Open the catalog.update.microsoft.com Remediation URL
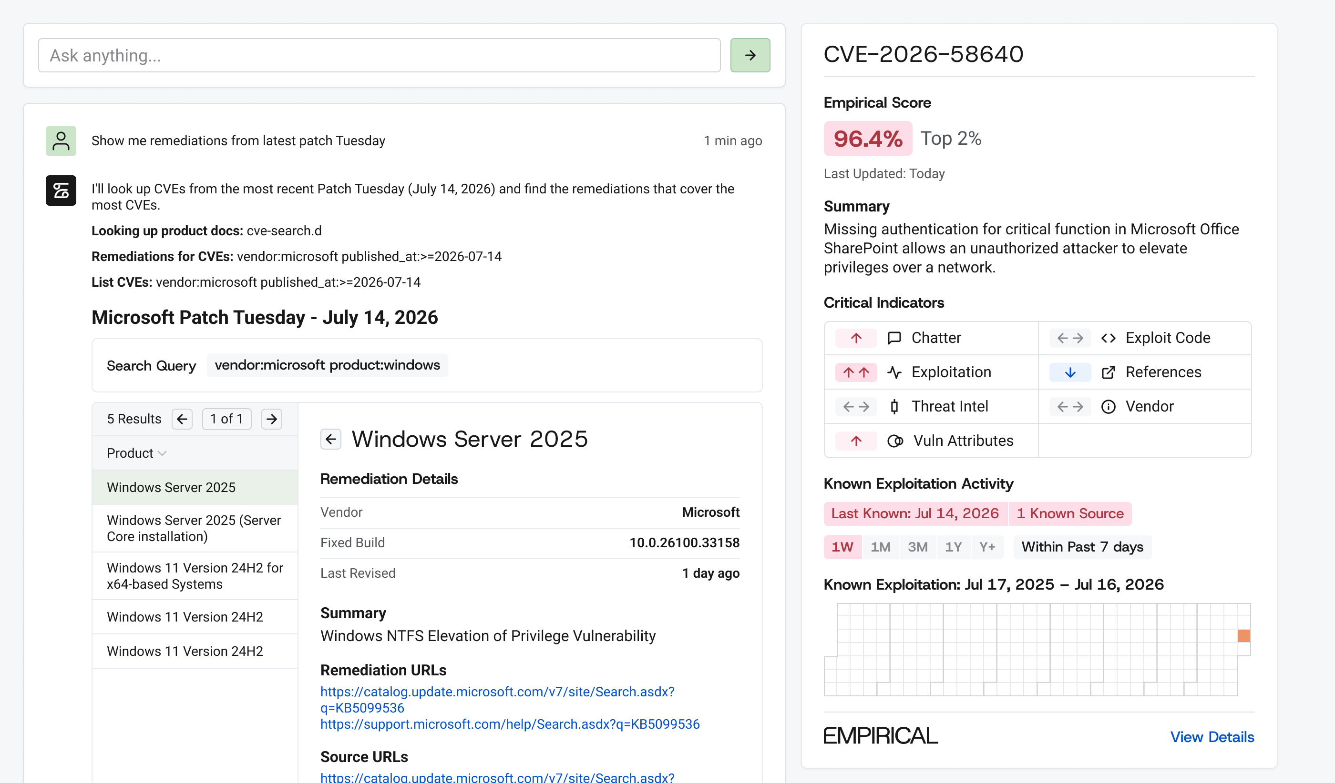Screen dimensions: 1335x783 coord(497,699)
